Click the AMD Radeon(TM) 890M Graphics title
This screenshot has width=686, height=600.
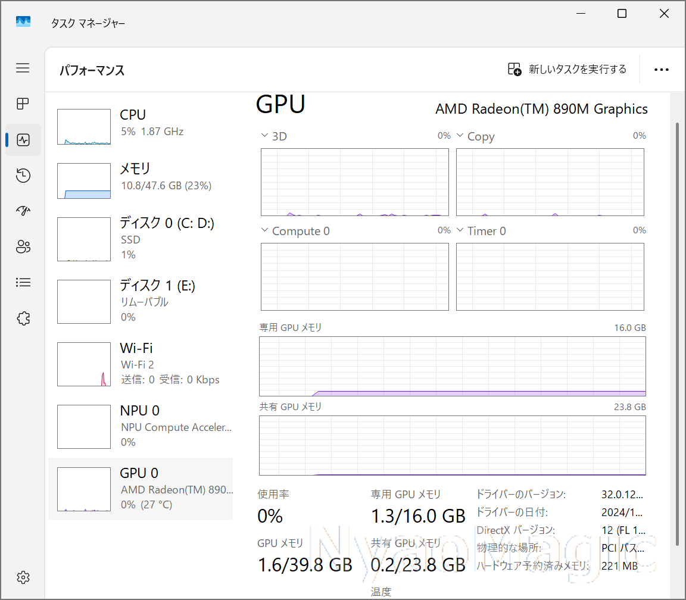pyautogui.click(x=542, y=109)
